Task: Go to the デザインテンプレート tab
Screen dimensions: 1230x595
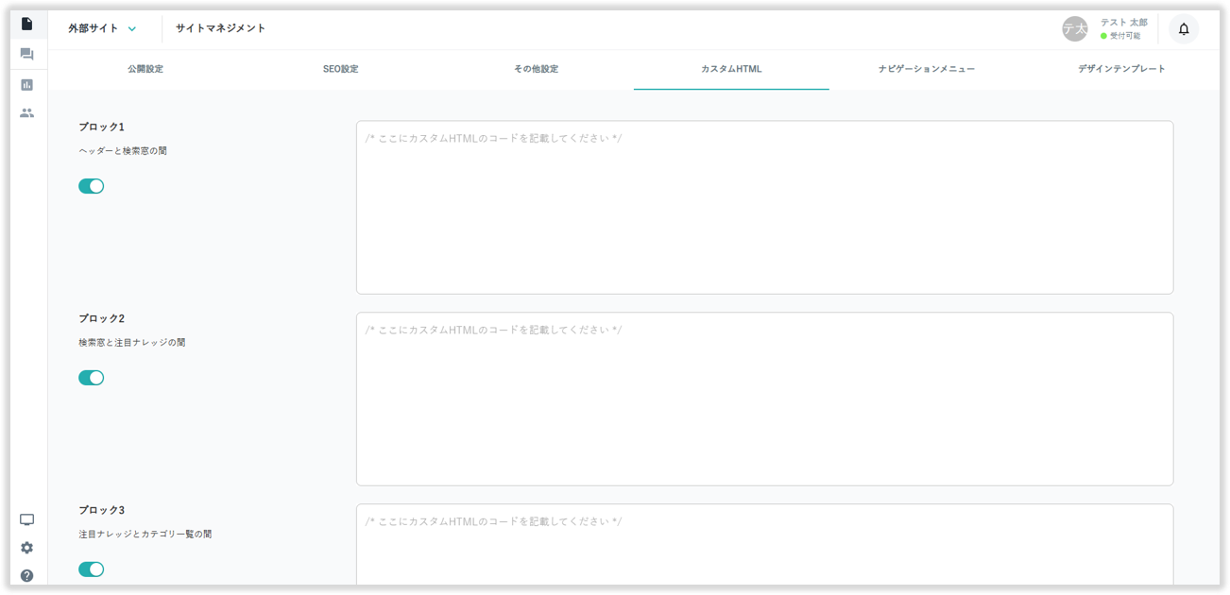Action: click(x=1121, y=69)
